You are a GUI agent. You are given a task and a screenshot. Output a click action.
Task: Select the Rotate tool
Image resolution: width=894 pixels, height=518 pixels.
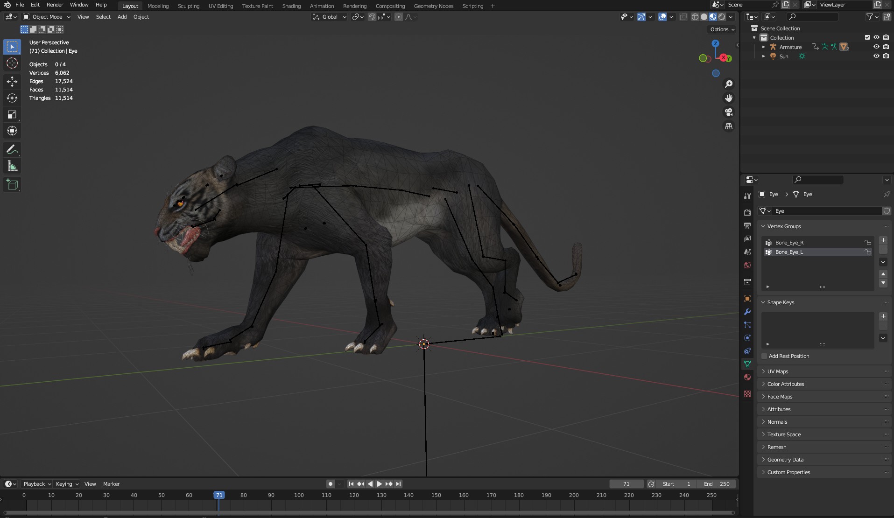point(12,98)
